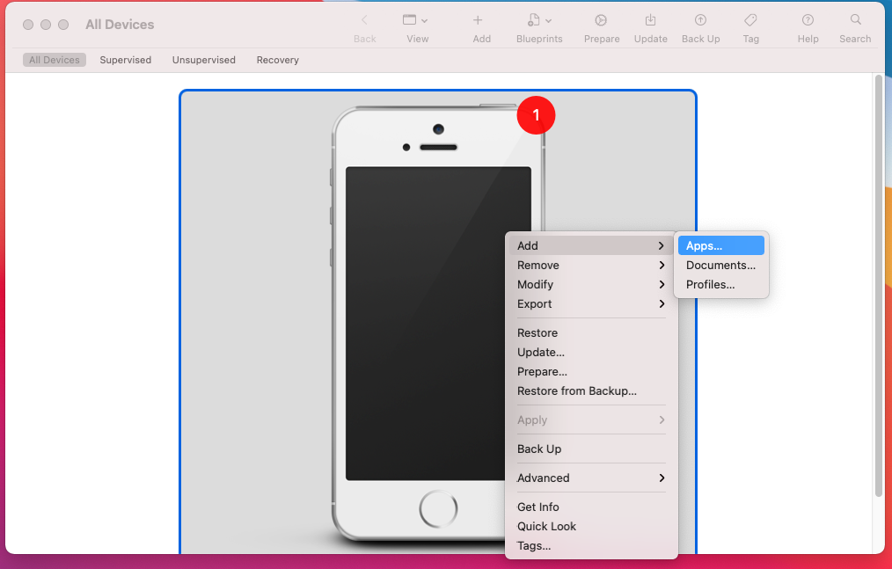Open the Blueprints toolbar icon
The width and height of the screenshot is (892, 569).
539,20
